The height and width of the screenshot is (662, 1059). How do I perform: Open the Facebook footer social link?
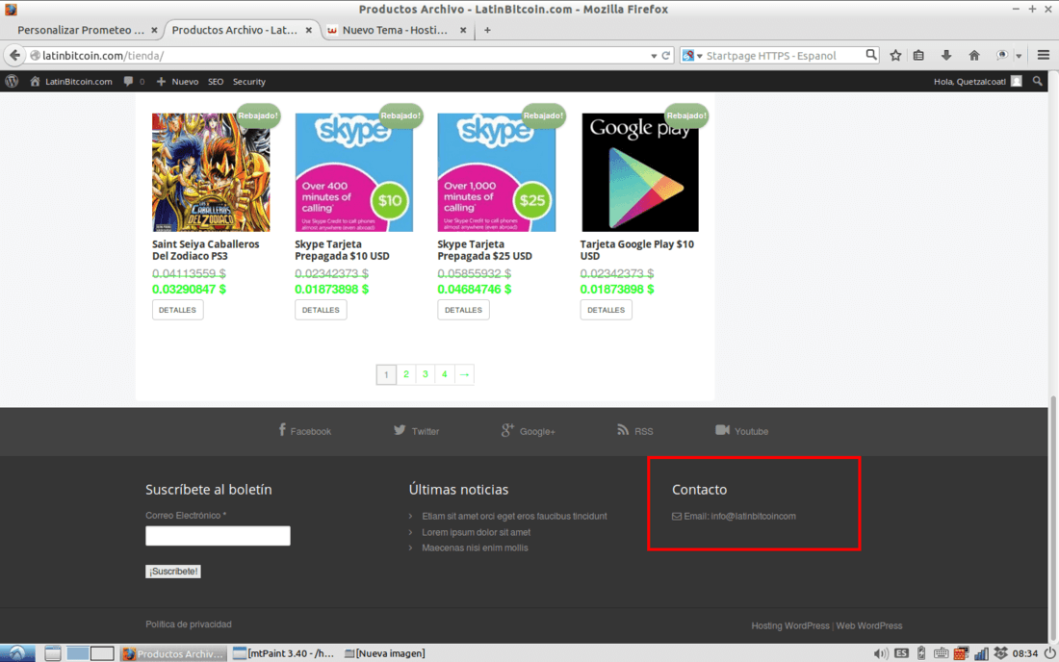click(x=304, y=430)
